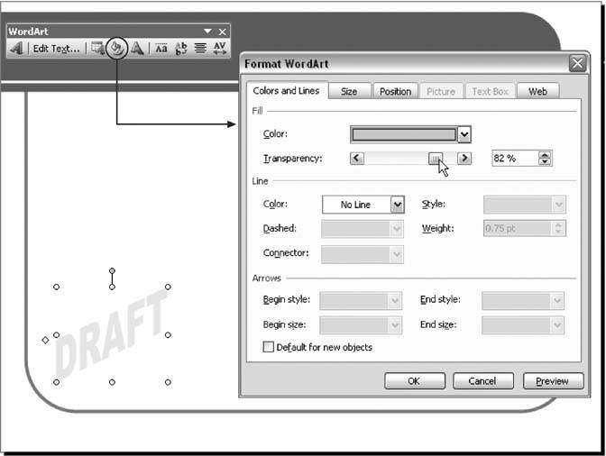Viewport: 606px width, 456px height.
Task: Toggle WordArt Vertical Text icon
Action: tap(181, 49)
